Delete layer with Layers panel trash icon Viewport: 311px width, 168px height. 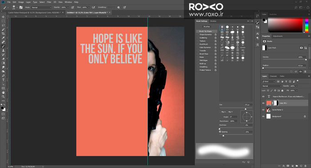[x=306, y=166]
